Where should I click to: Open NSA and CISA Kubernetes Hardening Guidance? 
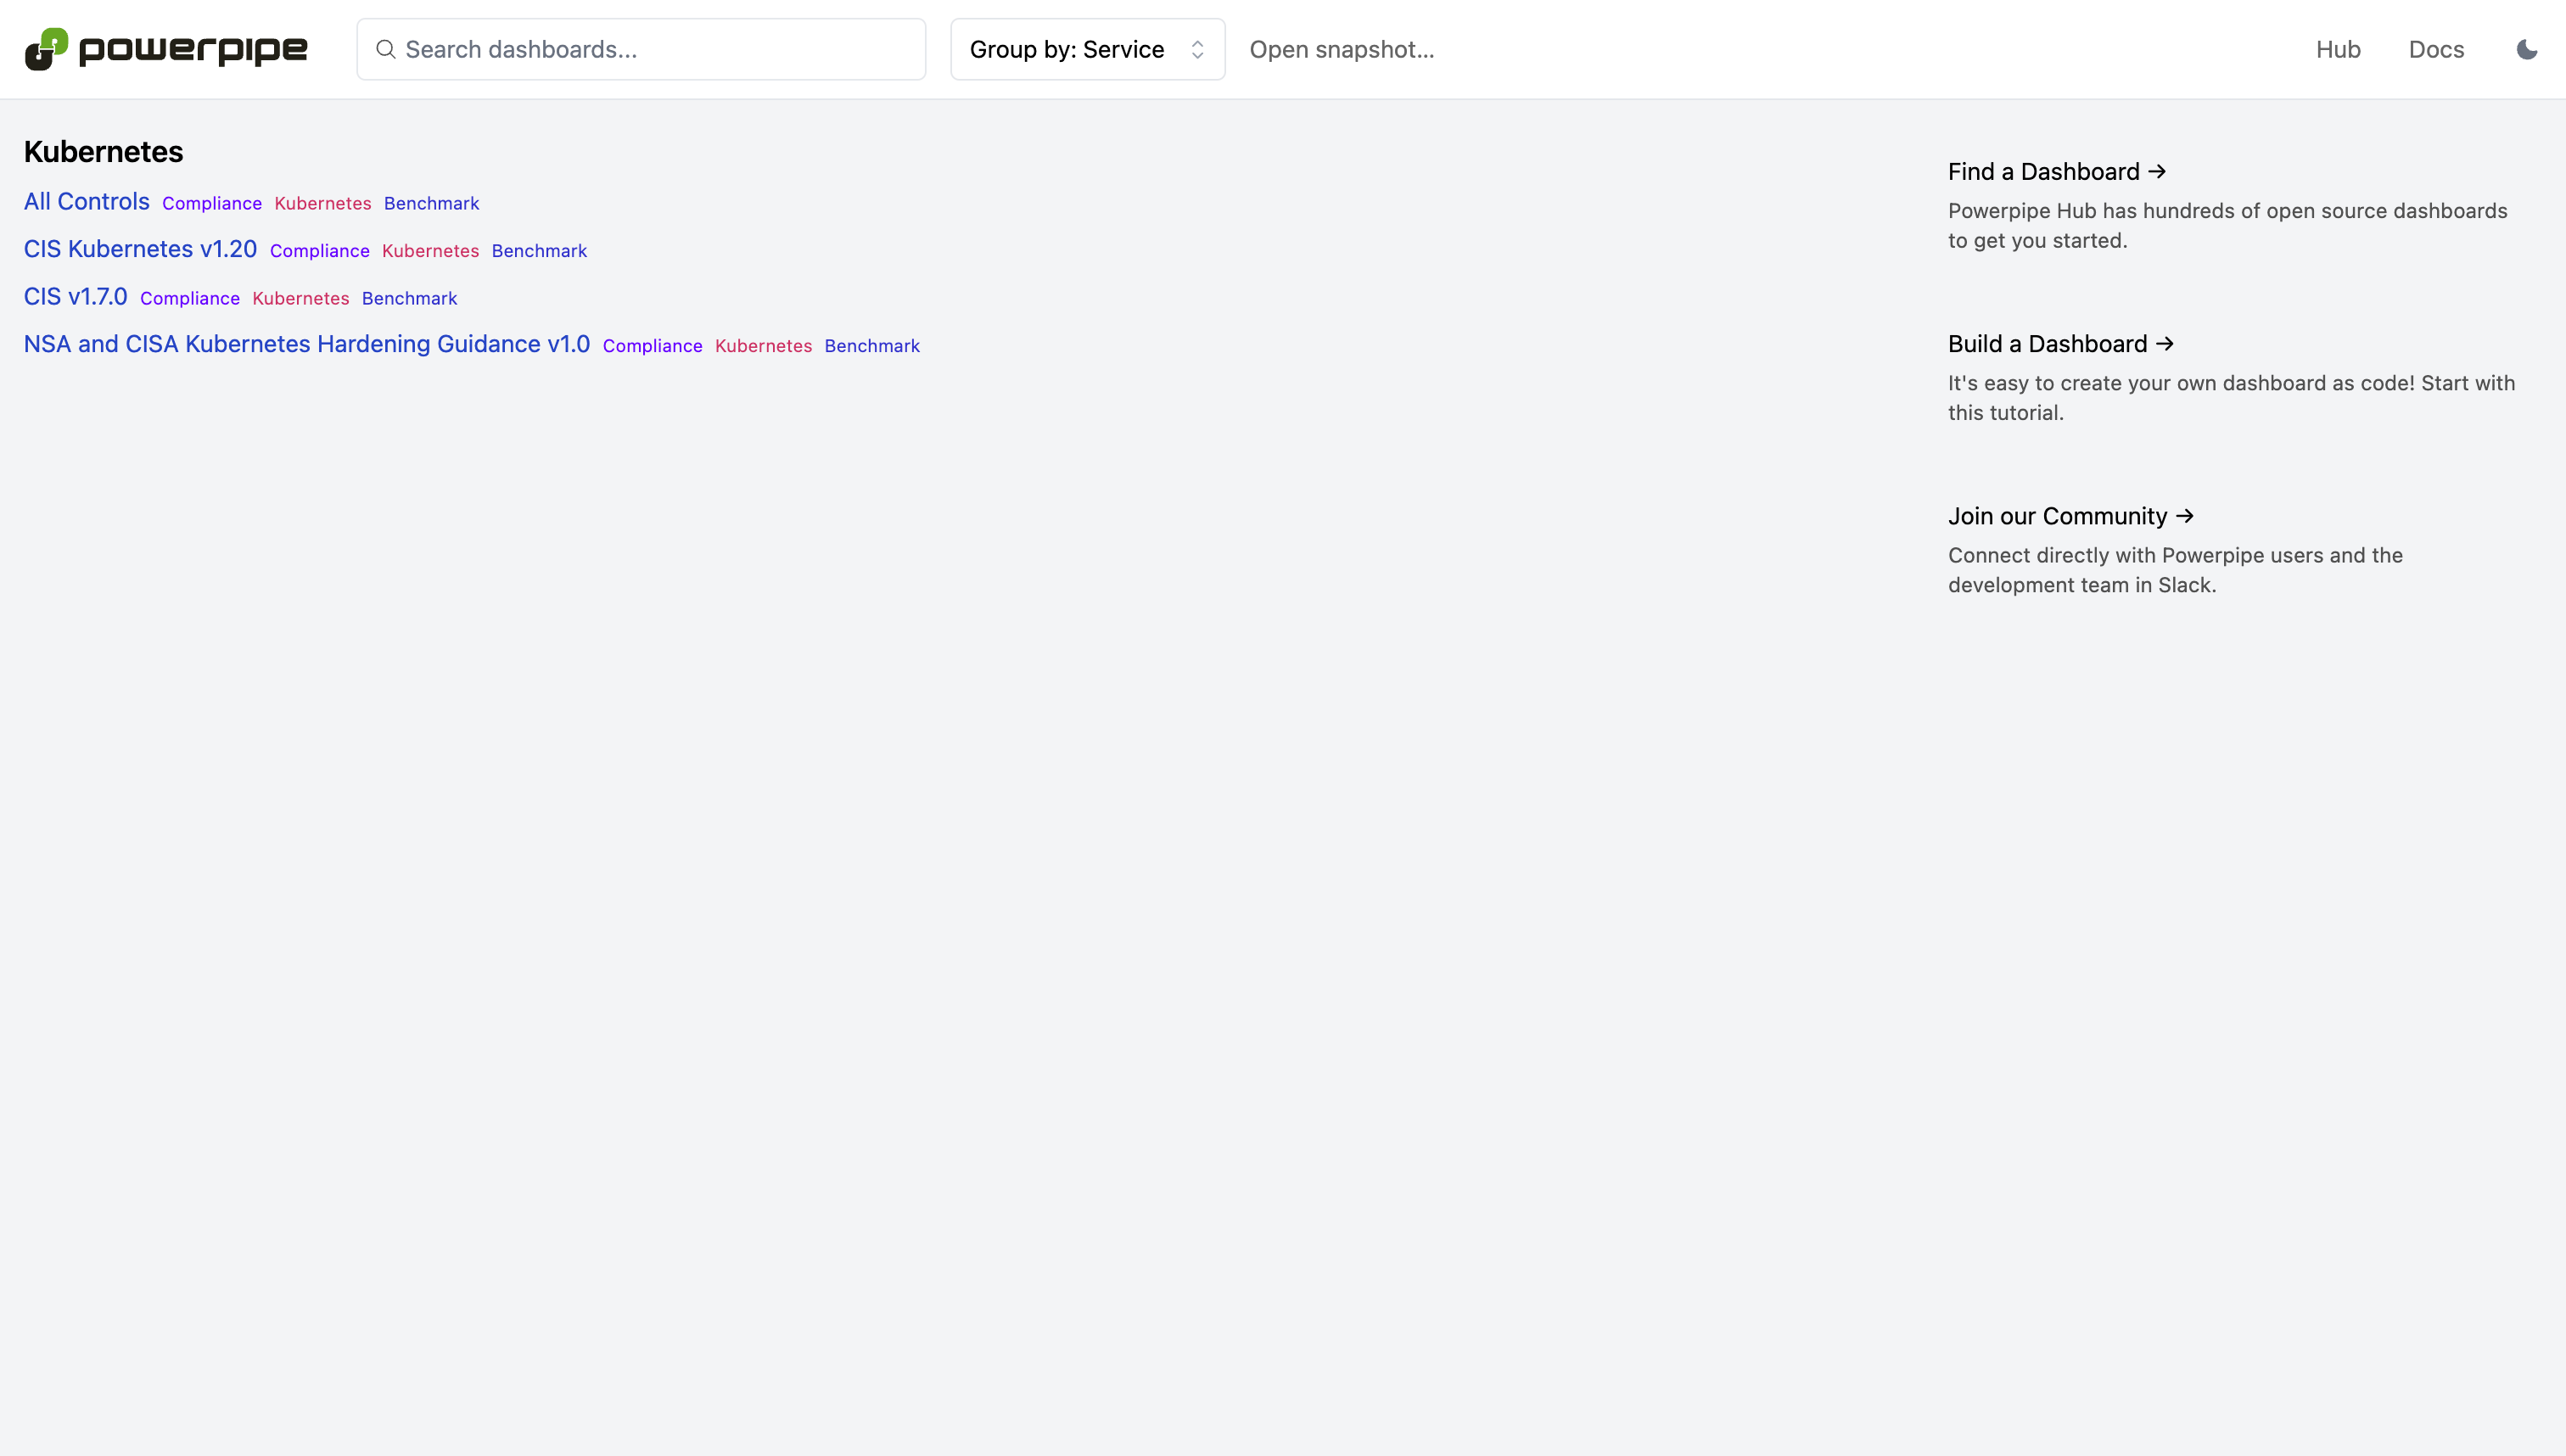[x=307, y=344]
